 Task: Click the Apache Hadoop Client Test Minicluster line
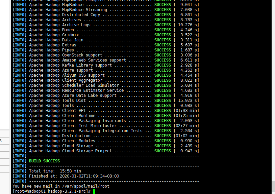pyautogui.click(x=77, y=126)
